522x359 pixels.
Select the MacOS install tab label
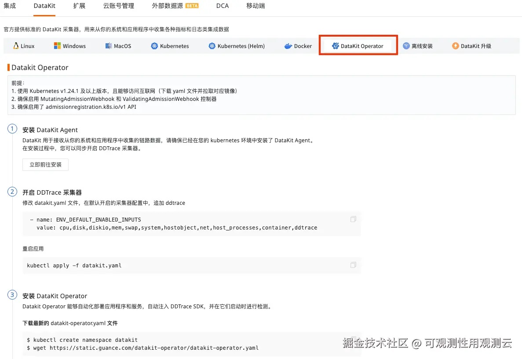[x=123, y=46]
